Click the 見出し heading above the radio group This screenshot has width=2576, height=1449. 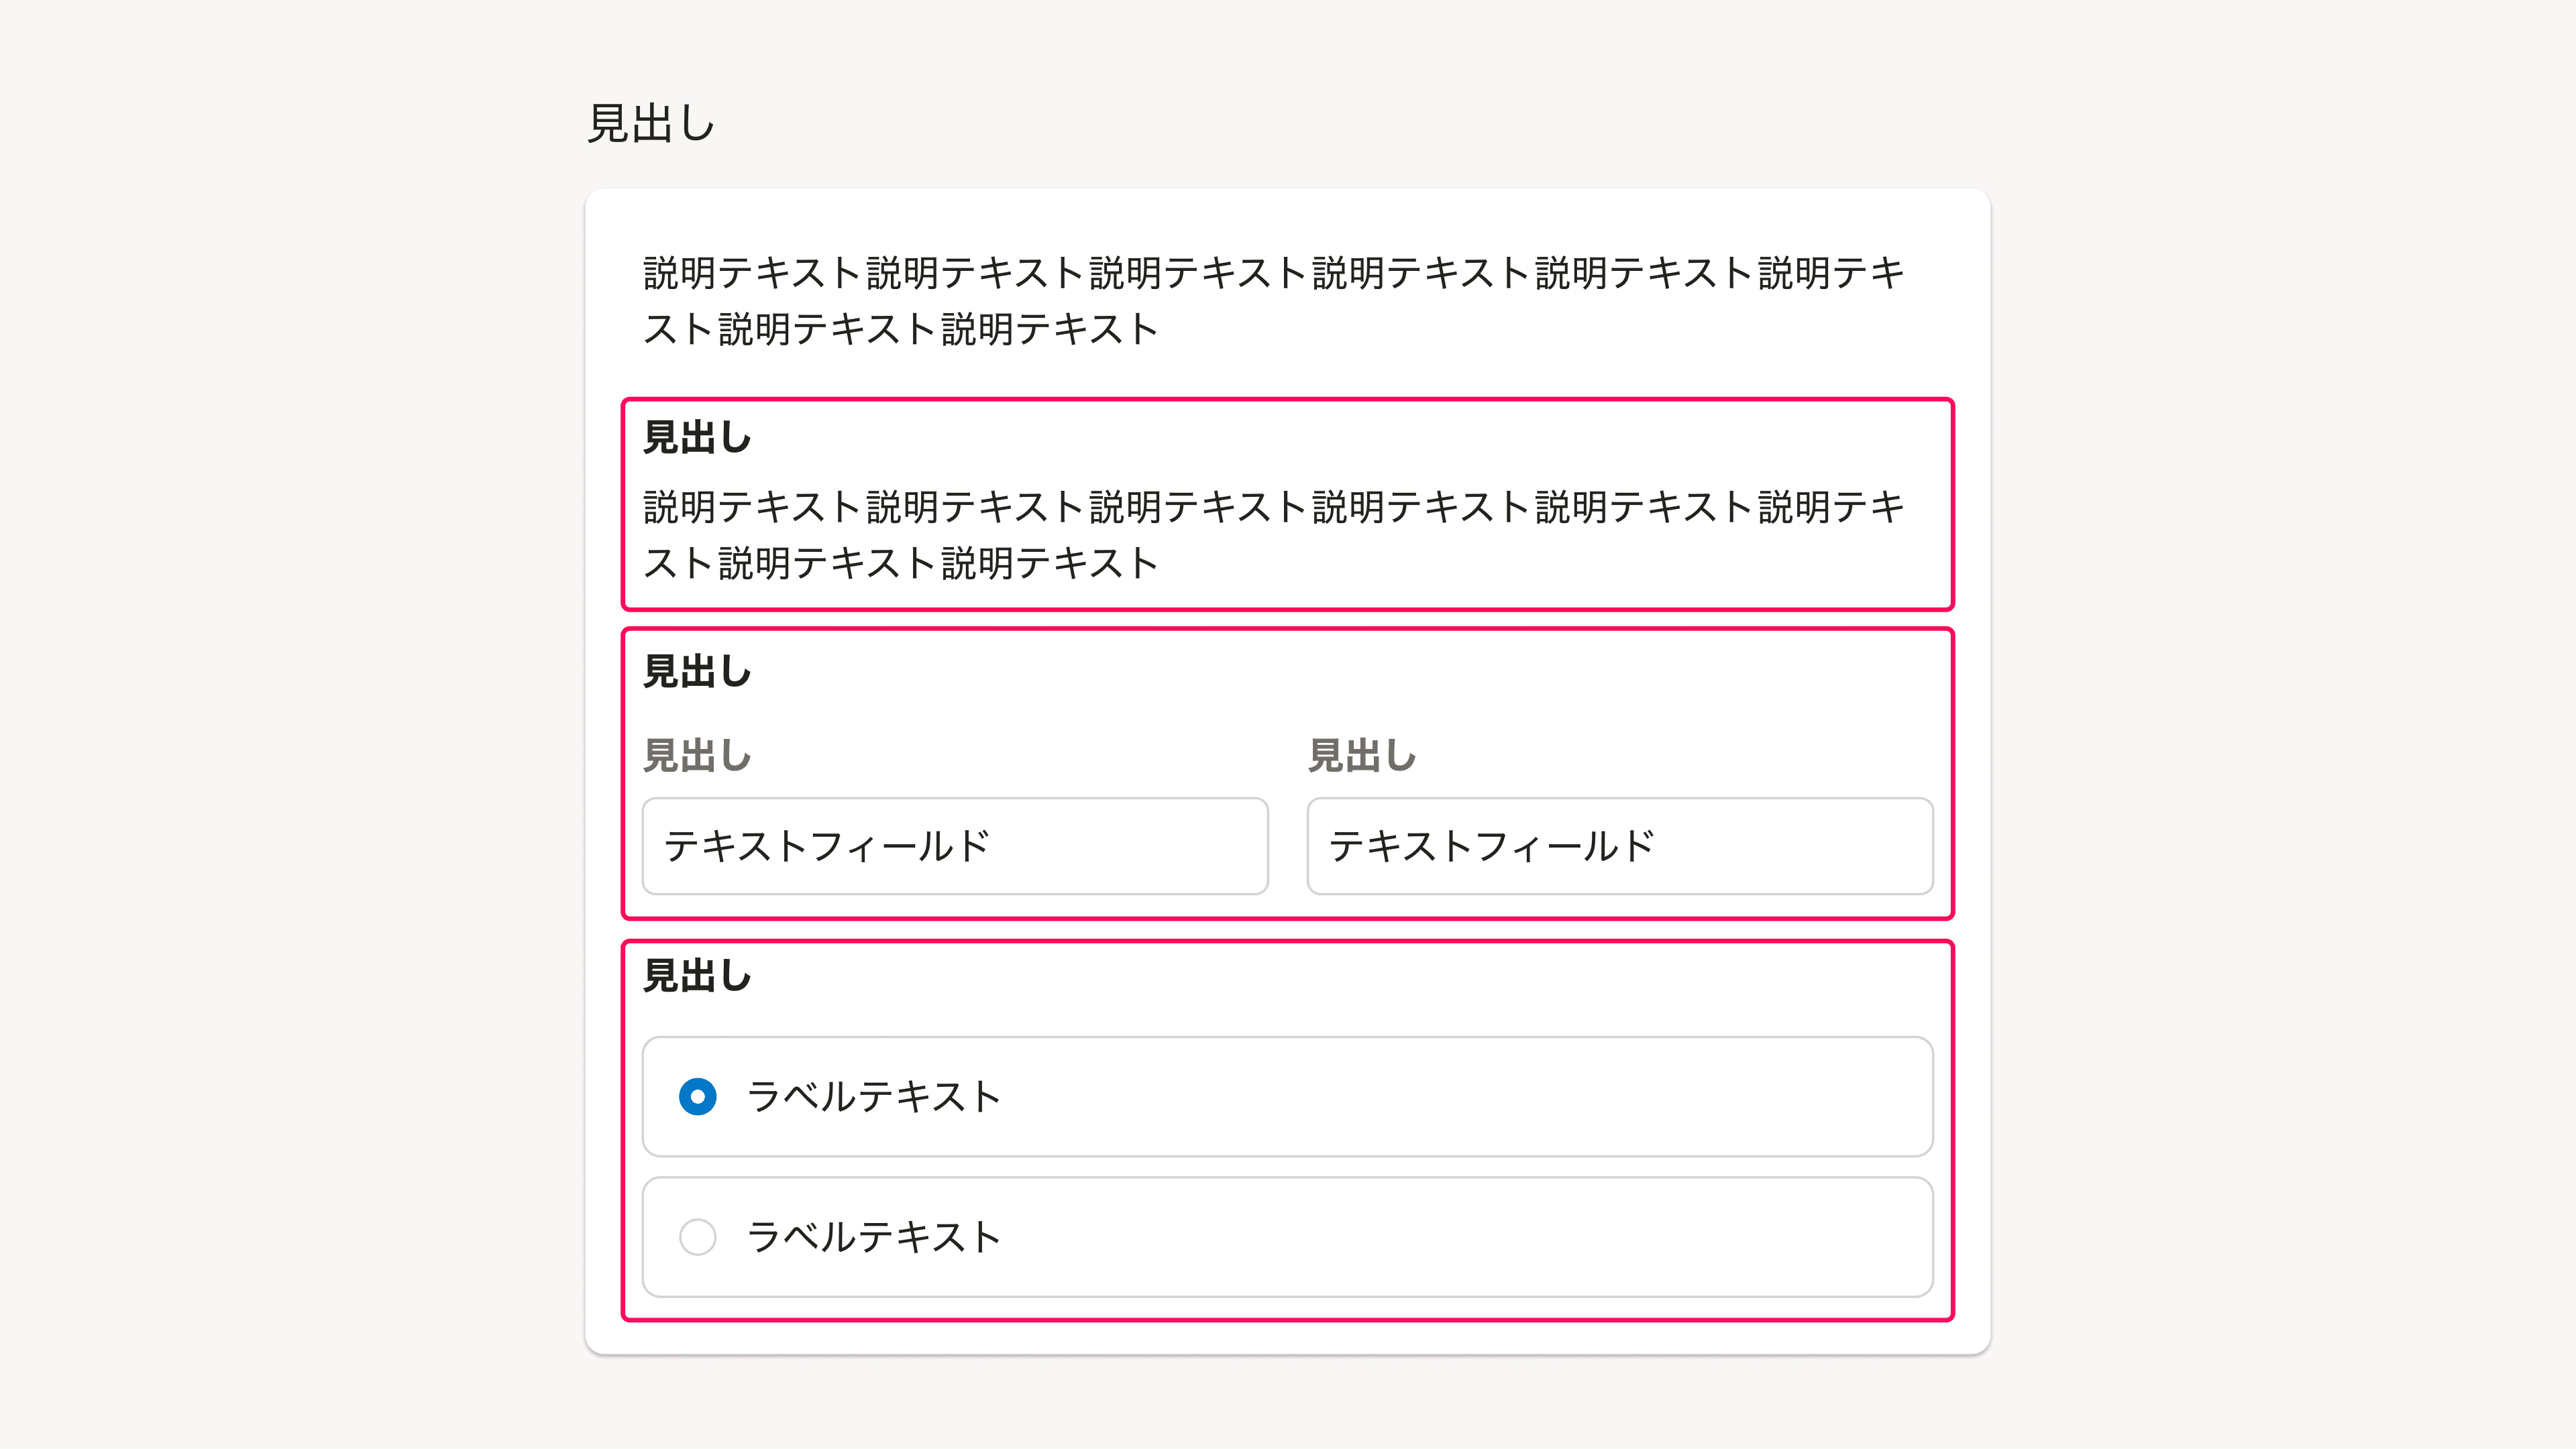click(697, 976)
